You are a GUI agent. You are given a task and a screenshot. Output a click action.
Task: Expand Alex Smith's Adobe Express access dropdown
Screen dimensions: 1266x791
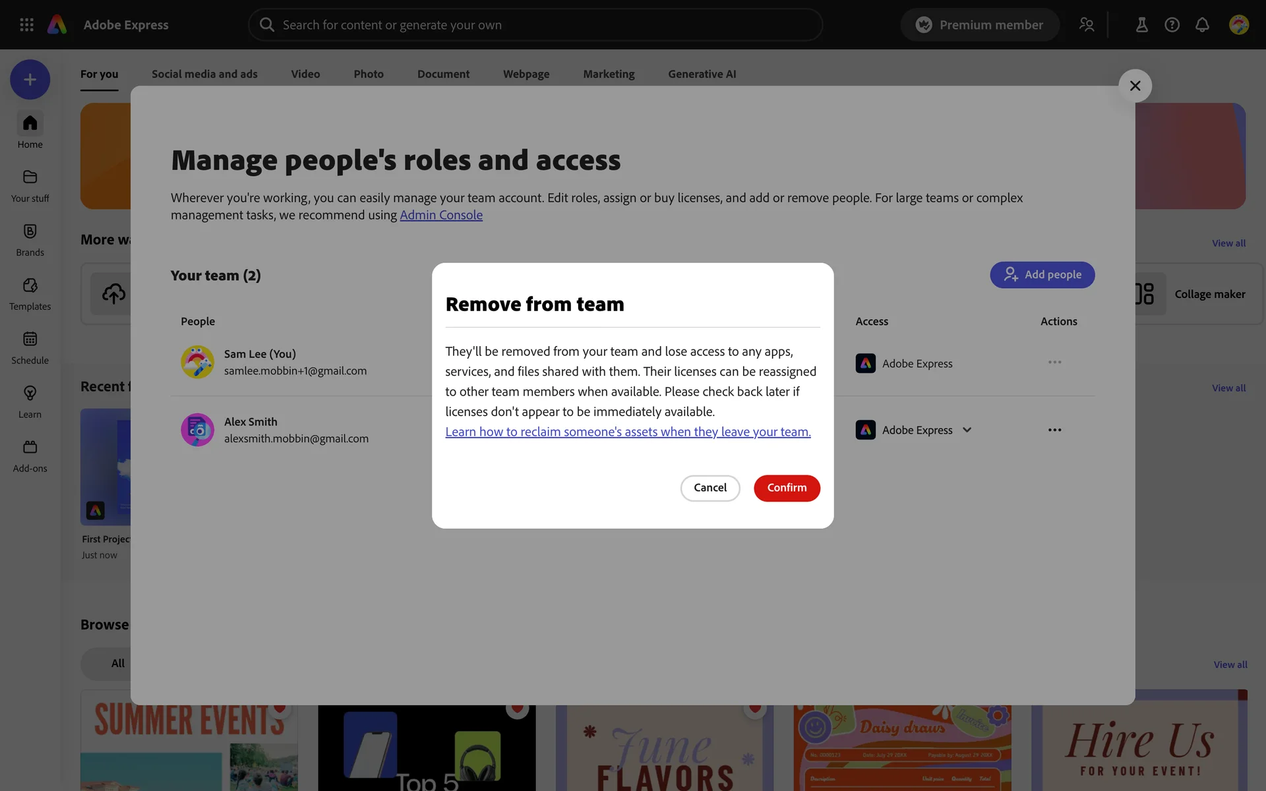pos(967,430)
